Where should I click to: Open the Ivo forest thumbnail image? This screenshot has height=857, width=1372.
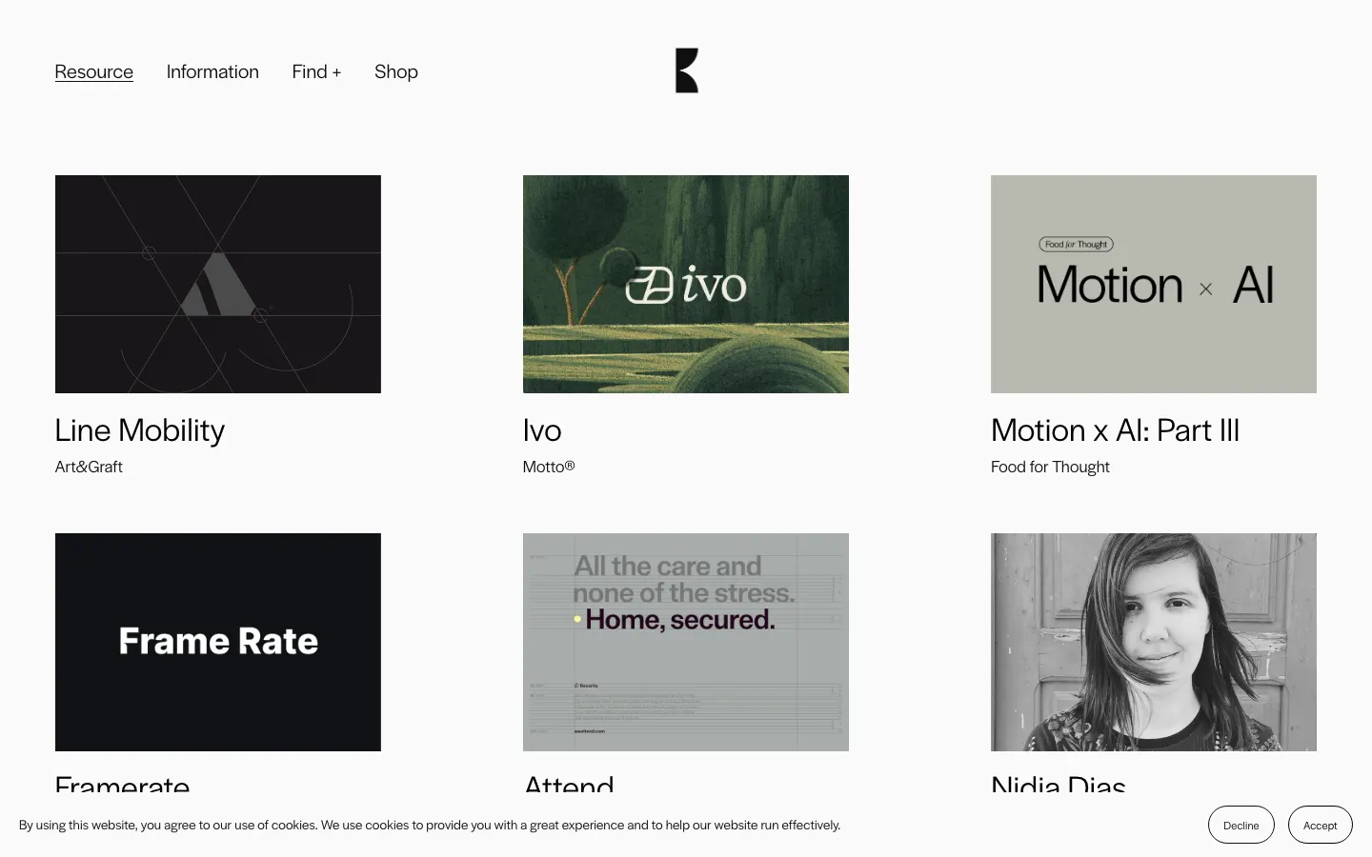click(x=685, y=284)
